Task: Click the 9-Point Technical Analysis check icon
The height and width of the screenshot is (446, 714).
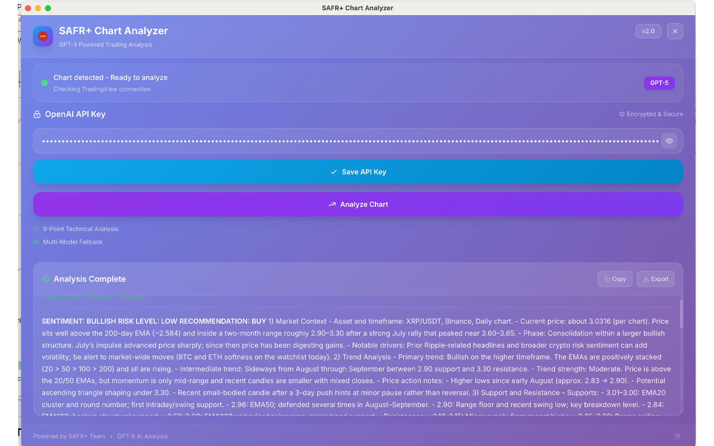Action: click(36, 229)
